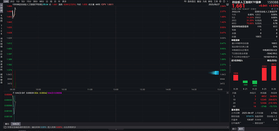Click the right arrow next to toolbar help icon
279x131 pixels.
click(x=227, y=1)
